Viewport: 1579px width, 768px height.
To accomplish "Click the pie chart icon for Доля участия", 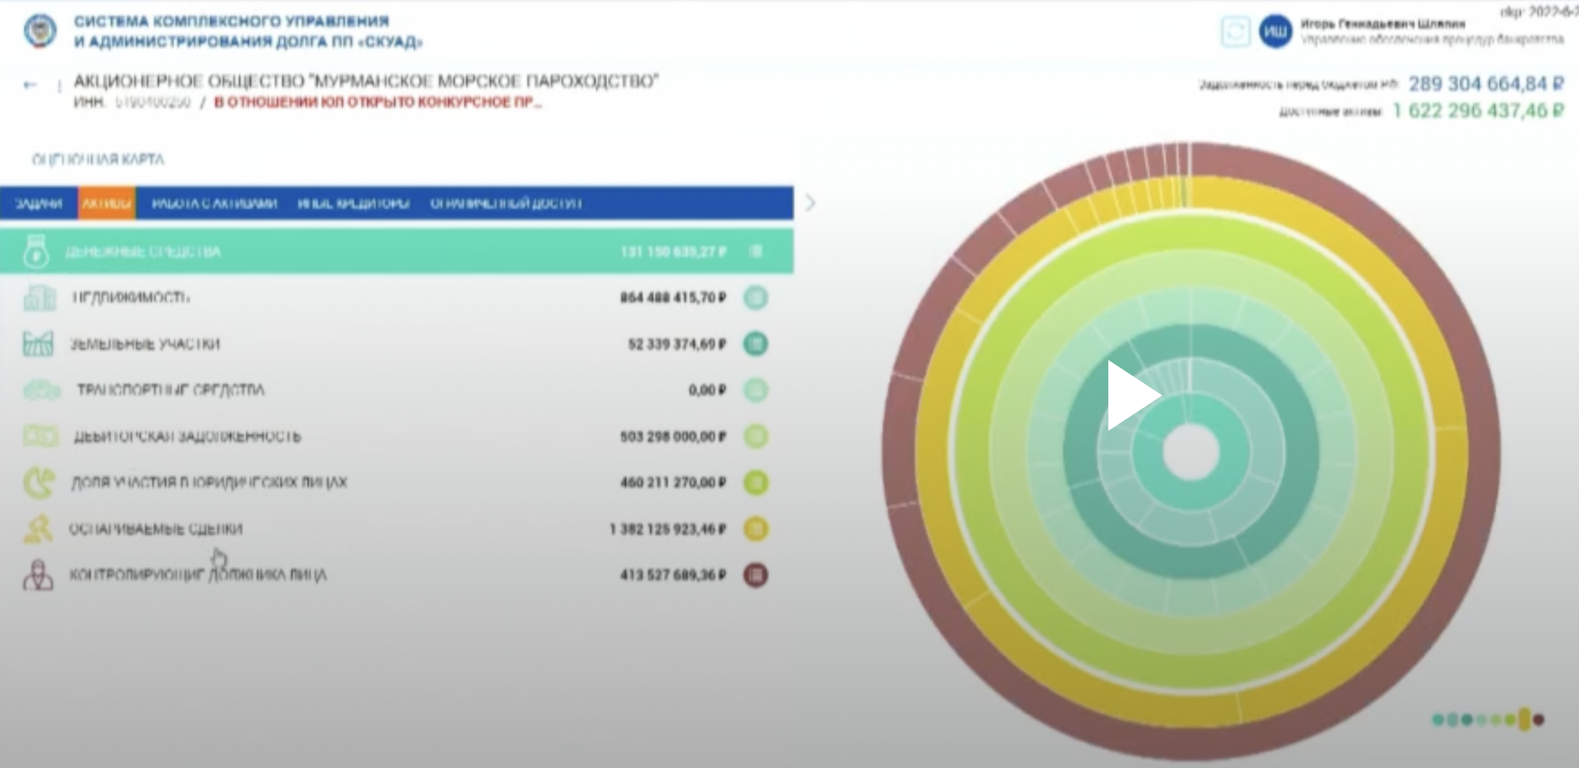I will pos(39,482).
